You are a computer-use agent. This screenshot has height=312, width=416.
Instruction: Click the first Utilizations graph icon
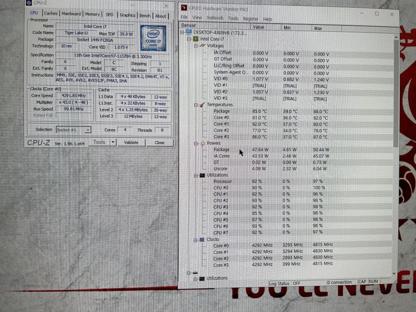tap(202, 175)
